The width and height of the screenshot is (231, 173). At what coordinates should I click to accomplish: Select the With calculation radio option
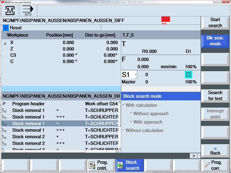pos(124,105)
